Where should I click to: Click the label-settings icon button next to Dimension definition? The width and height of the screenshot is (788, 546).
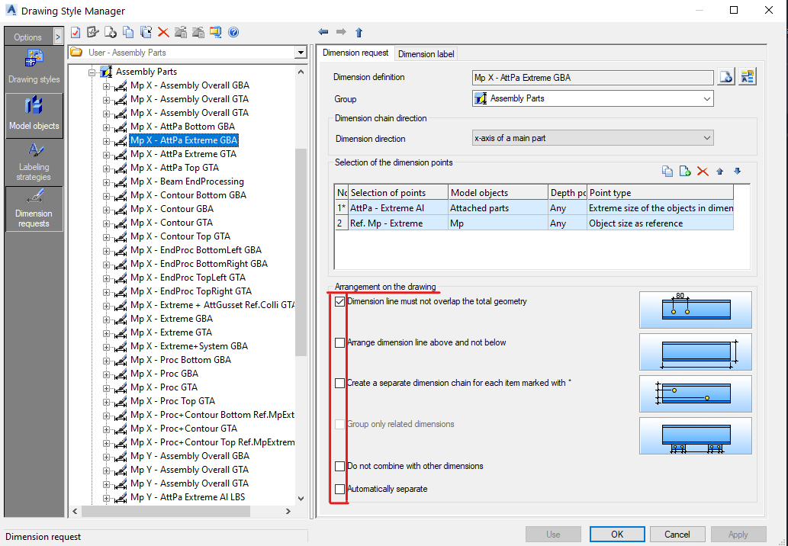click(748, 77)
